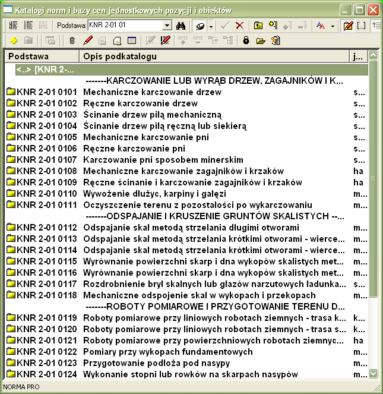Select KNR 2-01 0123 Przygotowanie podłoża pod nasypy

point(156,363)
